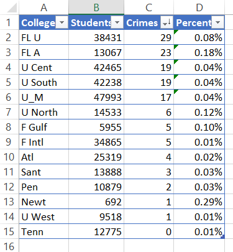Click the cell containing FL U
The width and height of the screenshot is (233, 252).
click(x=43, y=37)
